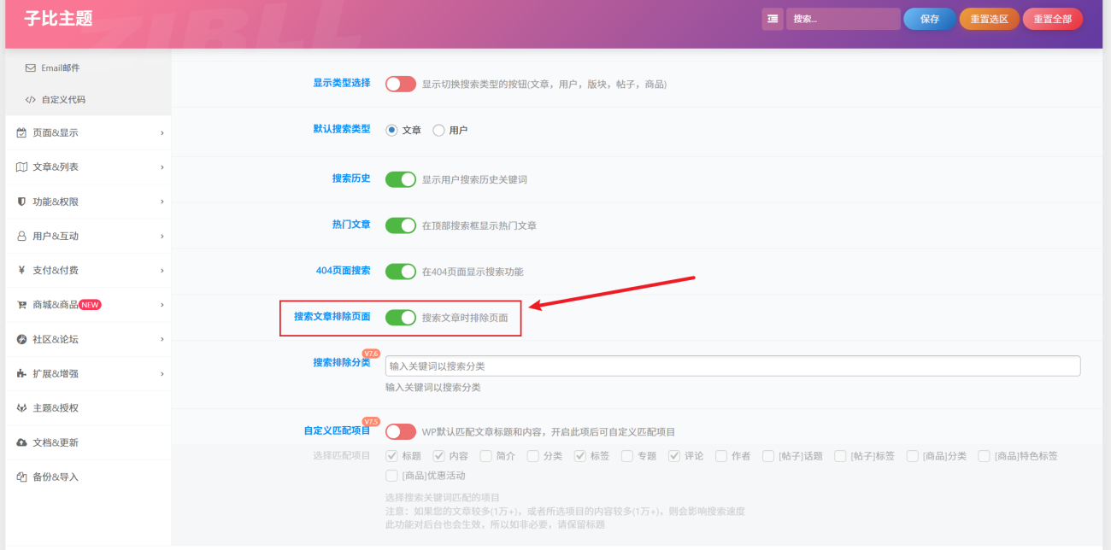Click the 支付&付费 ¥ icon
Image resolution: width=1111 pixels, height=550 pixels.
pos(21,270)
